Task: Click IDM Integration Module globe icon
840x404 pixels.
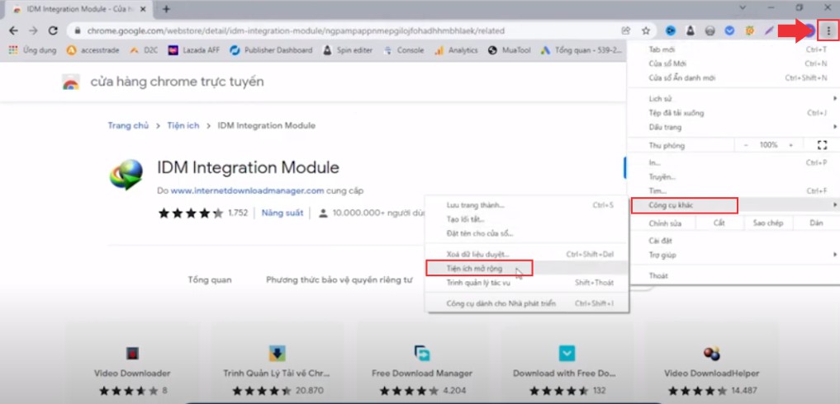Action: [126, 175]
